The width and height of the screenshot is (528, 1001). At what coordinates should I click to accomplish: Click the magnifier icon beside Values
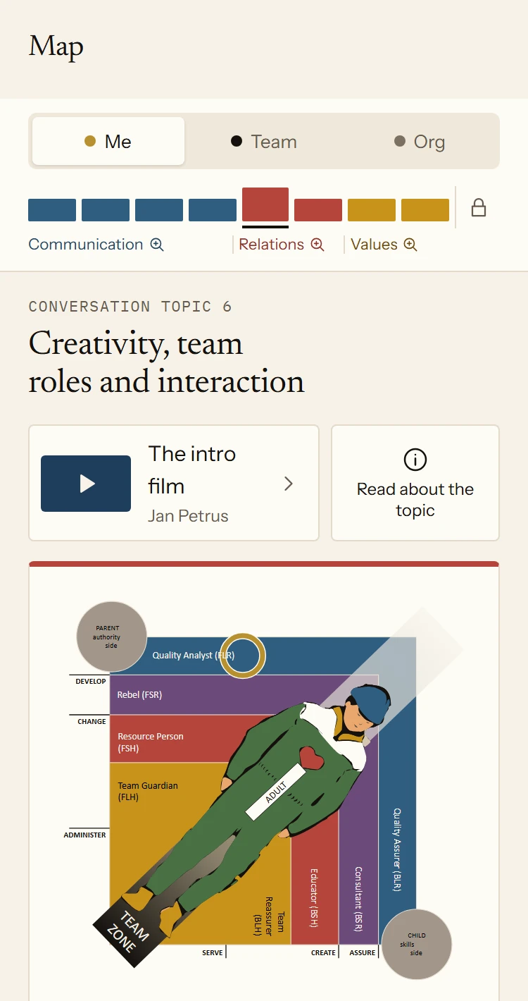click(410, 245)
